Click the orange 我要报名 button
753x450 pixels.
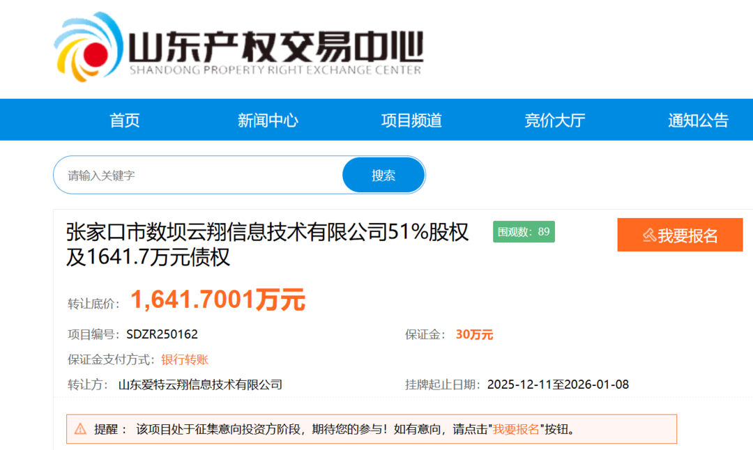[680, 235]
